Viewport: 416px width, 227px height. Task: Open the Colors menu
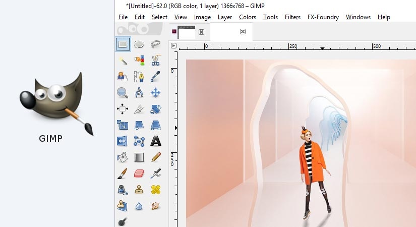coord(248,17)
